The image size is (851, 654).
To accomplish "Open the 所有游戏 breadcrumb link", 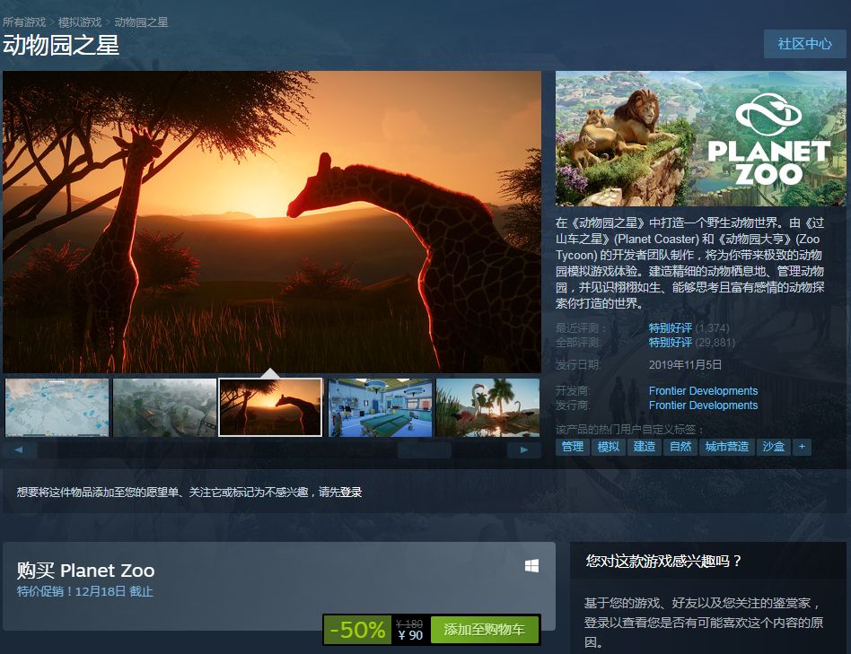I will [24, 22].
